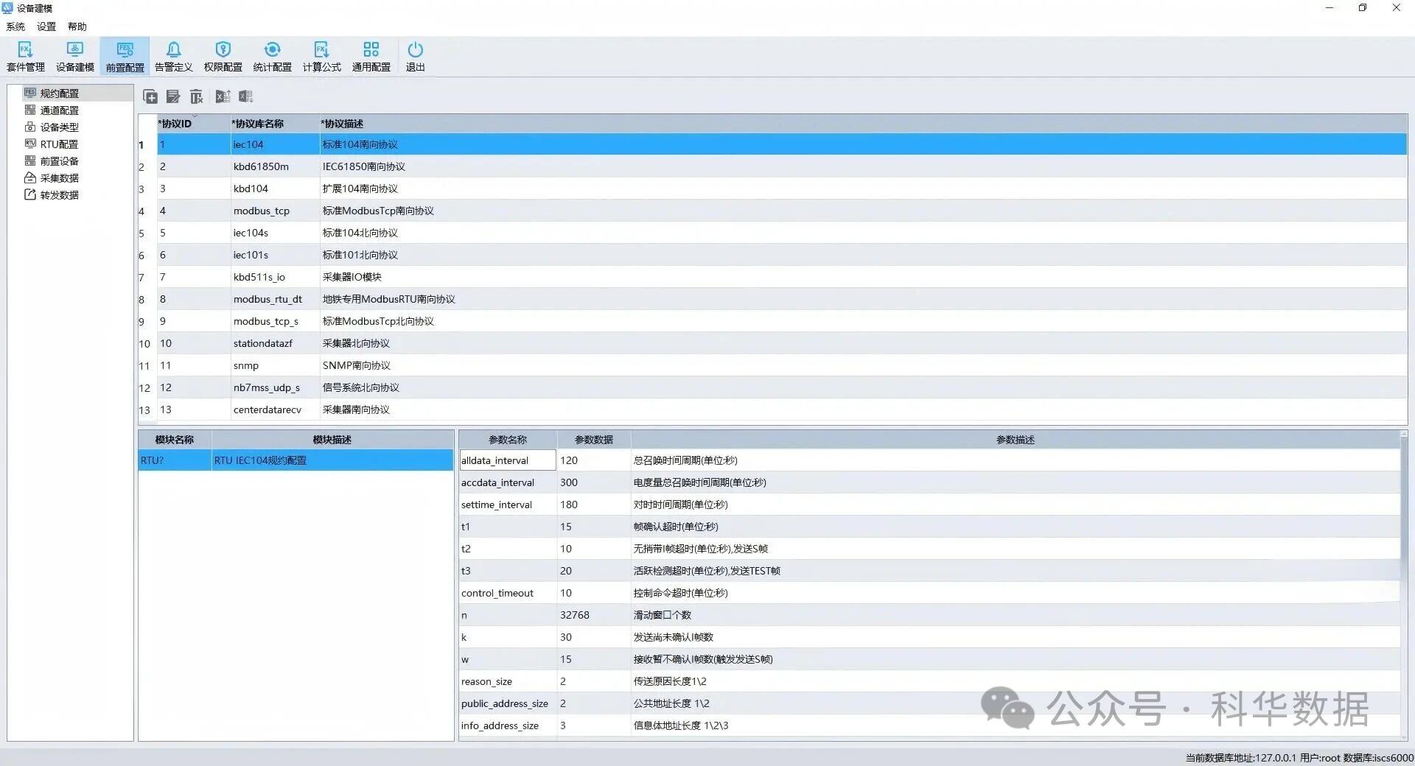
Task: Select 通道配置 in the left tree
Action: tap(59, 110)
